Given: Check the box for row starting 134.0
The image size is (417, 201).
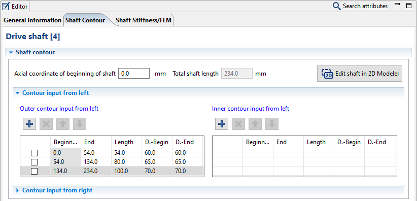Looking at the screenshot, I should [x=34, y=171].
